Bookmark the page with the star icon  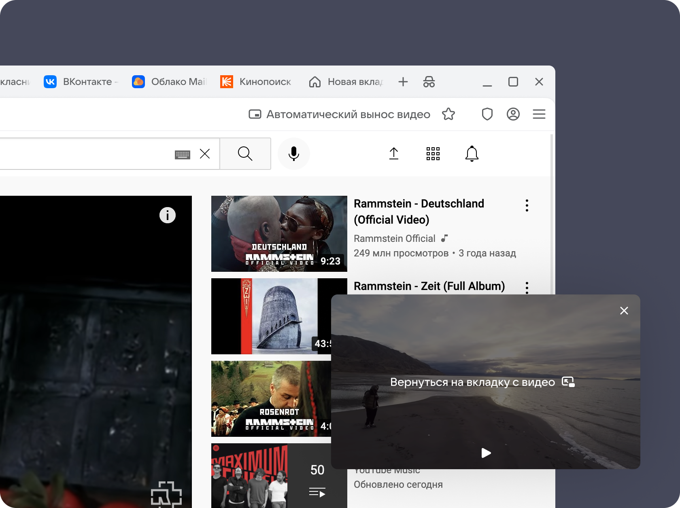pyautogui.click(x=448, y=114)
